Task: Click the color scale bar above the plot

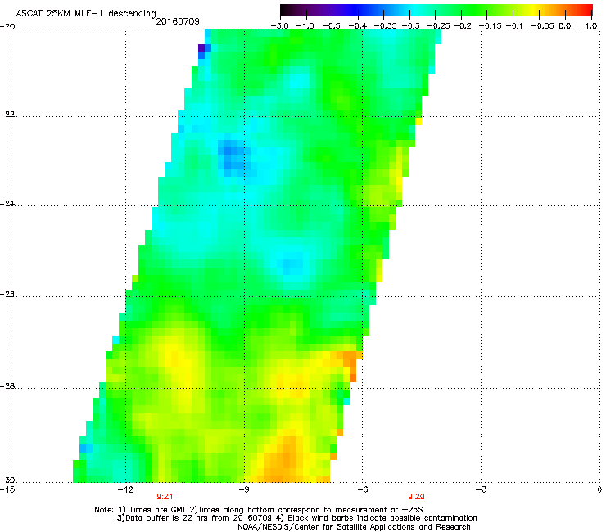Action: [x=436, y=10]
